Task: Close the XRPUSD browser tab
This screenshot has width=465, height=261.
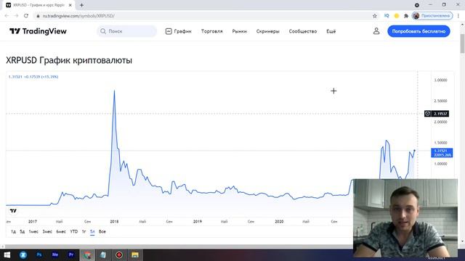Action: click(70, 5)
